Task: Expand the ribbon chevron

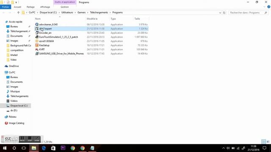Action: (264, 7)
